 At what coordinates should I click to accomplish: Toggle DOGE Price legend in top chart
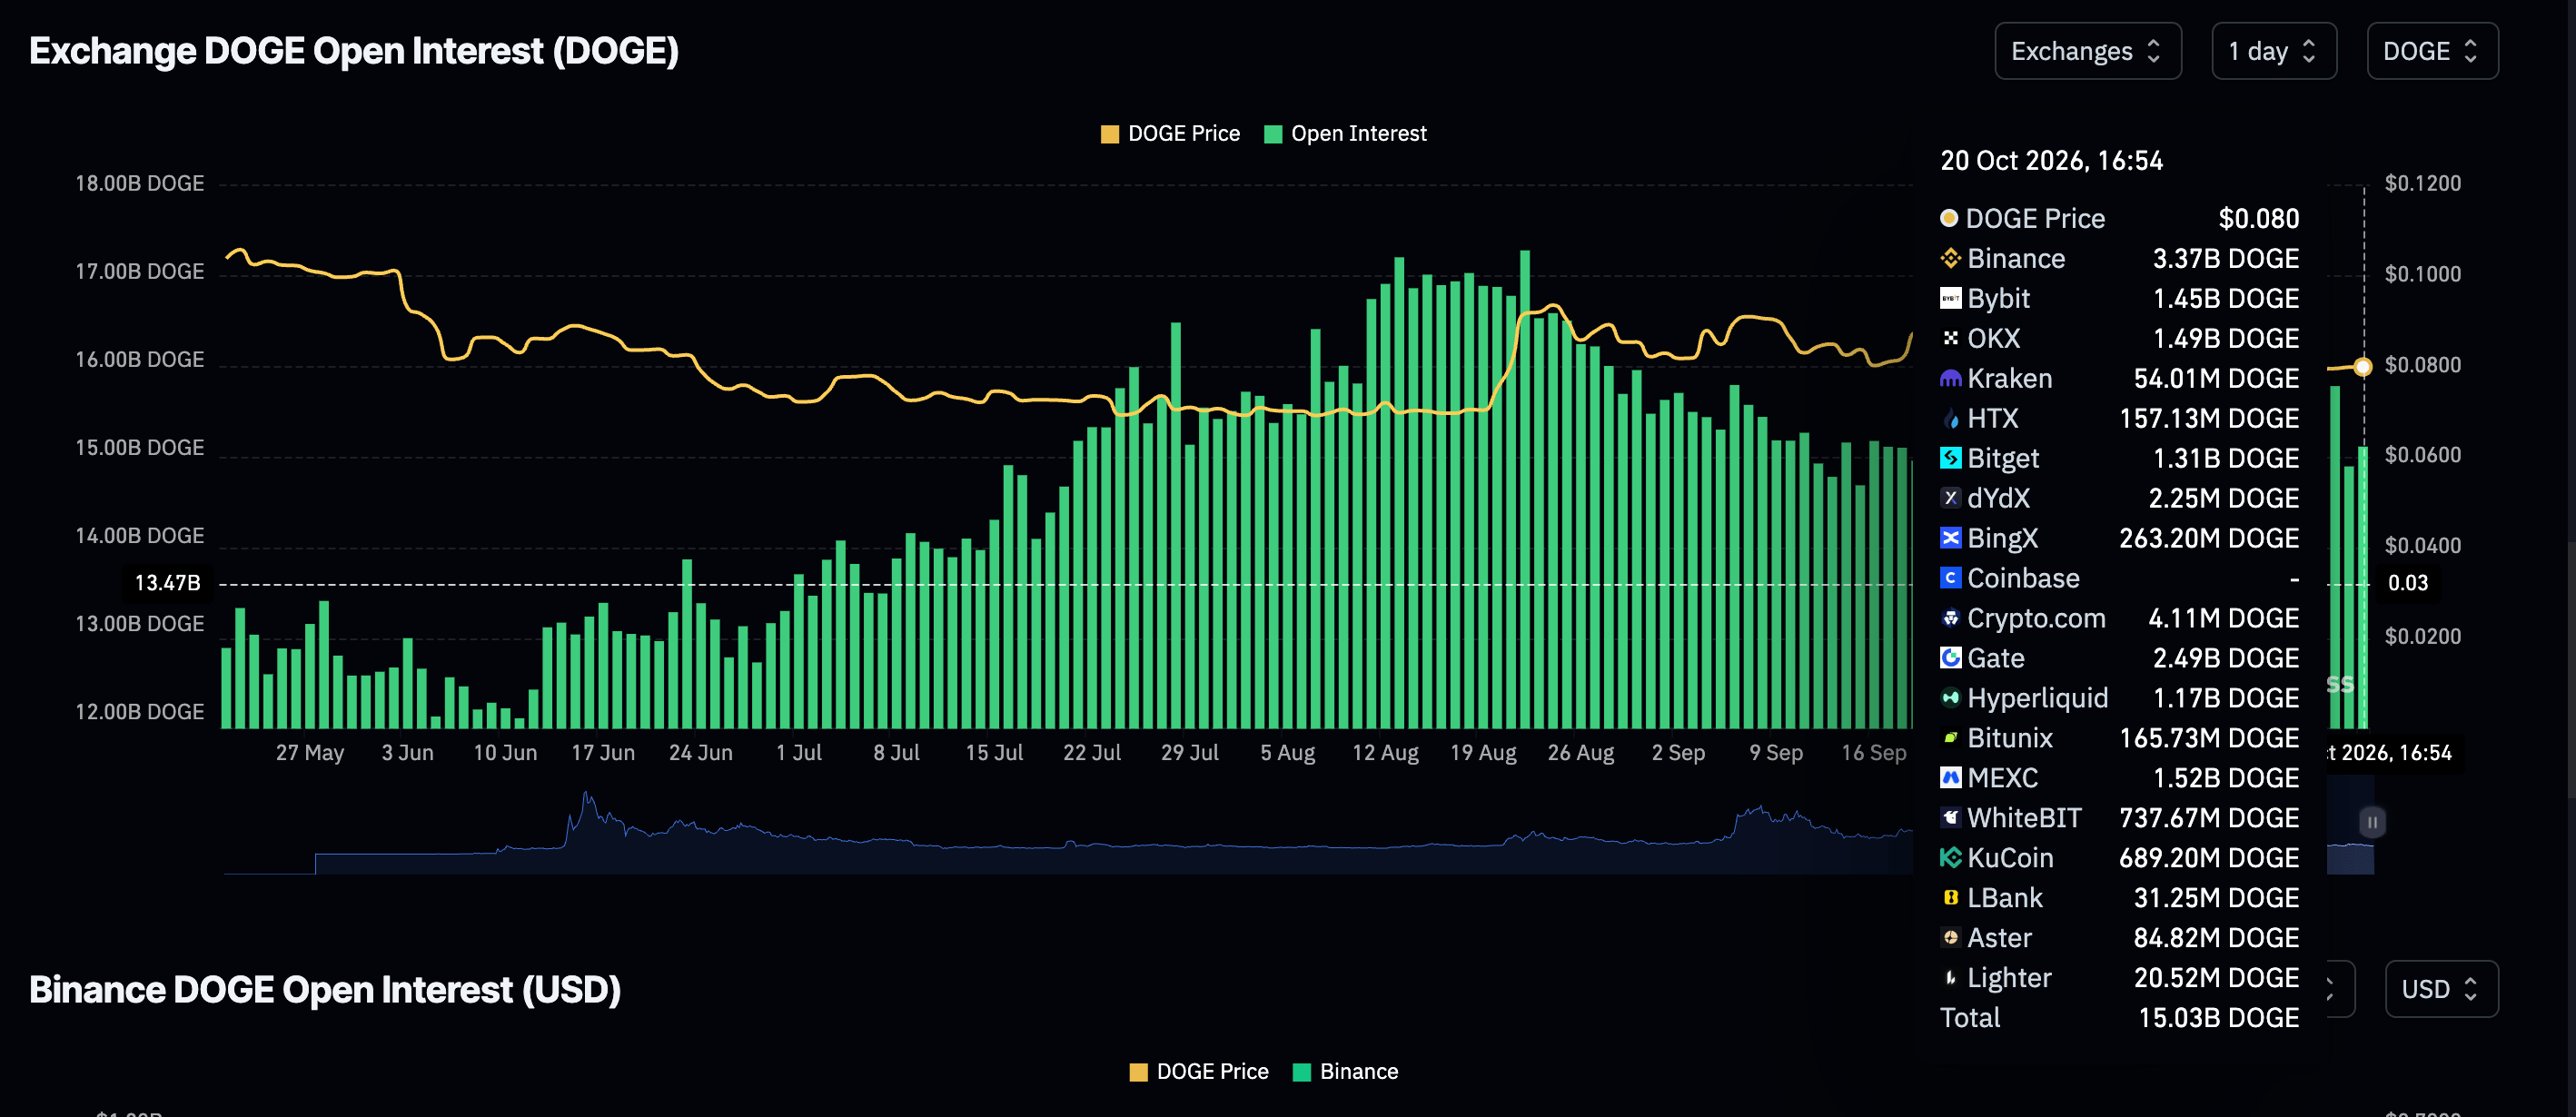point(1169,134)
